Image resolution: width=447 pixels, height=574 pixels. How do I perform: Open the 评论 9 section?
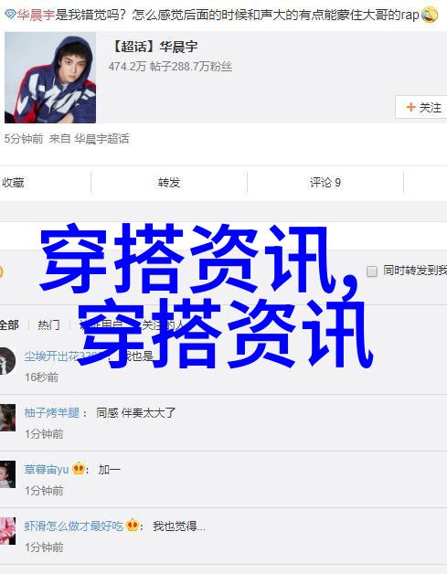pos(325,182)
